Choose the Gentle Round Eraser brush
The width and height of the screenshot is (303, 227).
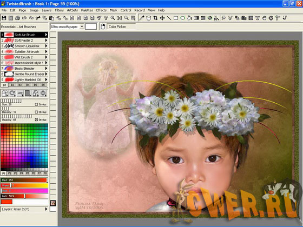pyautogui.click(x=24, y=74)
